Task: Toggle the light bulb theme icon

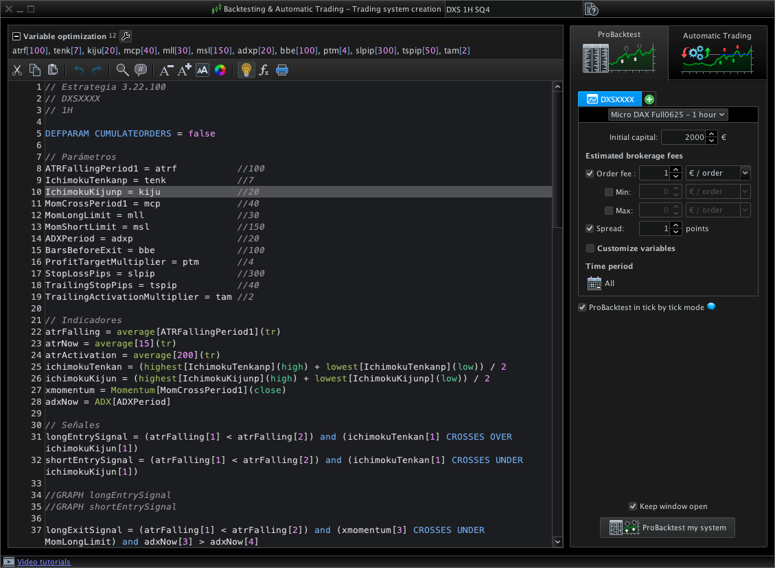Action: click(x=246, y=70)
